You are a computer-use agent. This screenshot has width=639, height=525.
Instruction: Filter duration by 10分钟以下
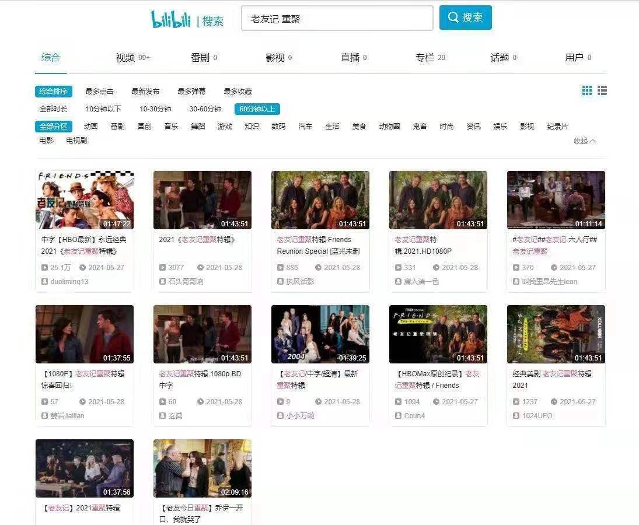103,108
